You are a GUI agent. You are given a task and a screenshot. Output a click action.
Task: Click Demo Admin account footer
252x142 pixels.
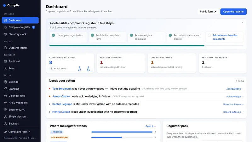click(20, 138)
